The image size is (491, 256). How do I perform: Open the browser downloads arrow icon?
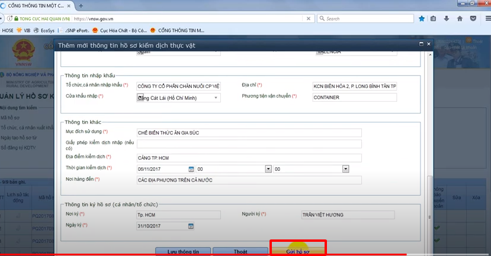[x=447, y=18]
